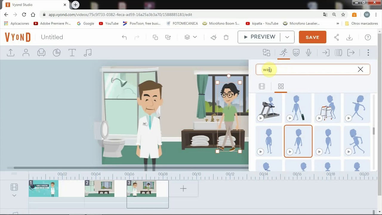Click the 00:10 mark on timeline ruler
Image resolution: width=382 pixels, height=215 pixels.
tap(196, 174)
